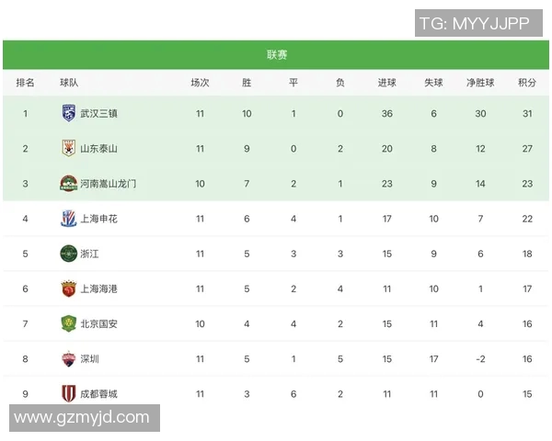Screen dimensions: 552x441
Task: Open the 北京国安 team link
Action: coord(98,323)
